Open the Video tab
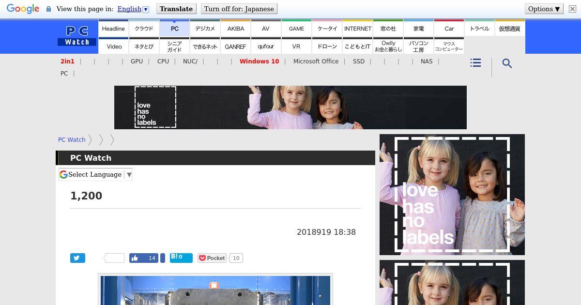The height and width of the screenshot is (305, 581). (113, 46)
